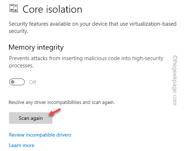The image size is (186, 151).
Task: Open the Learn more link
Action: (22, 145)
